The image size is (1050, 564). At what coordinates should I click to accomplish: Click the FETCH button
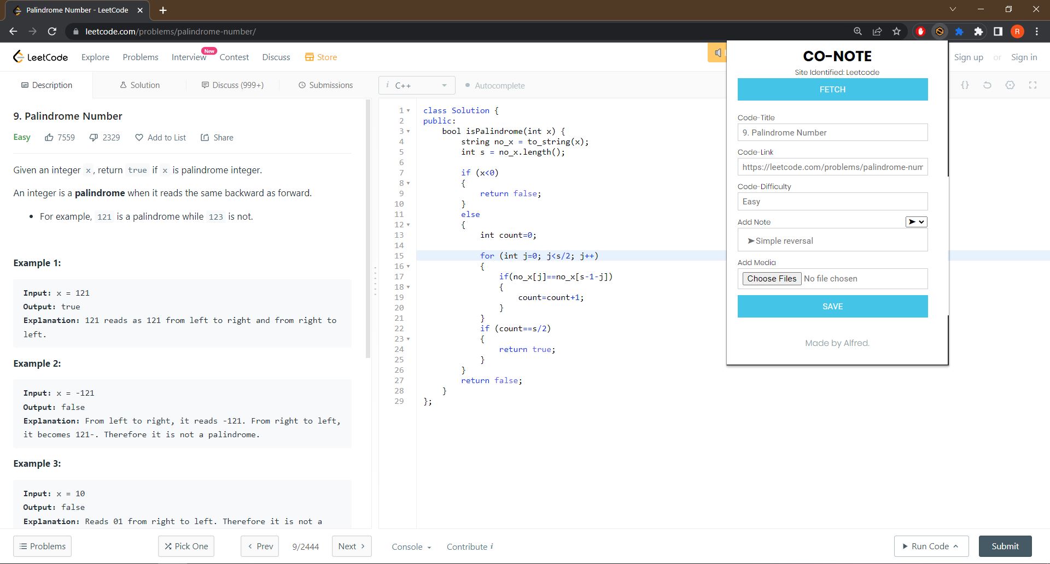pos(832,90)
